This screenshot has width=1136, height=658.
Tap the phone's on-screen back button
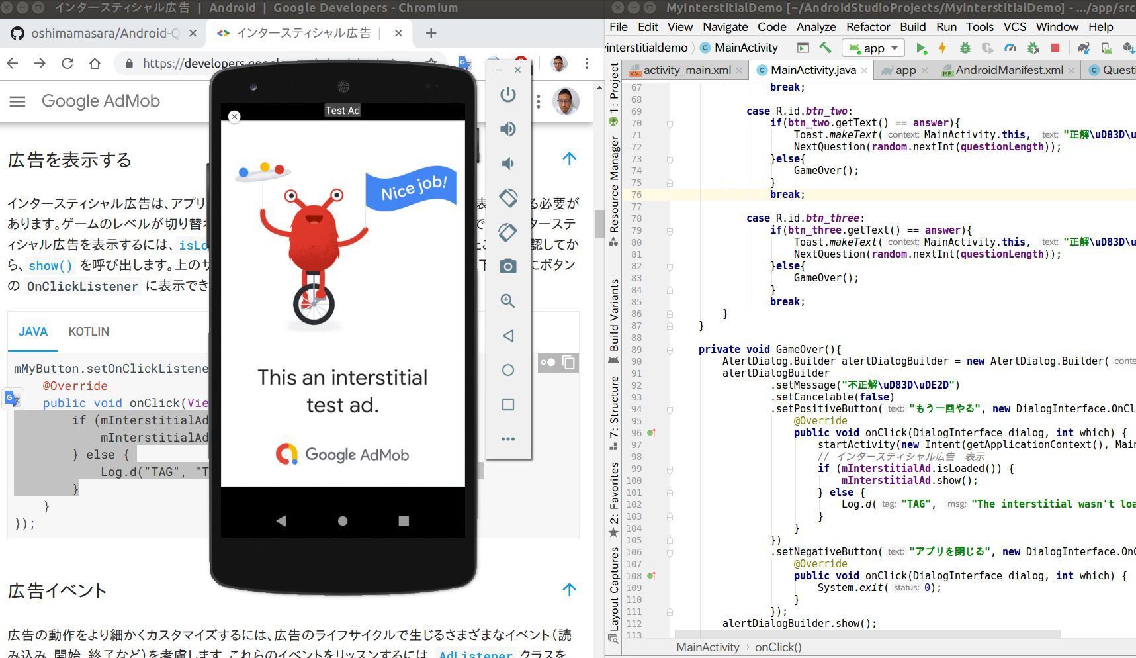(x=281, y=521)
